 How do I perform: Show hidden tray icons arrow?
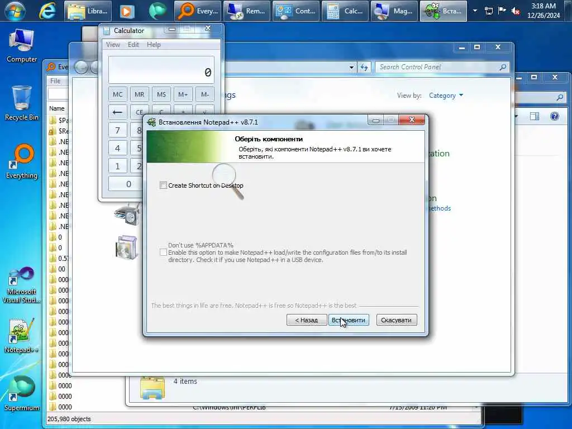click(x=475, y=11)
